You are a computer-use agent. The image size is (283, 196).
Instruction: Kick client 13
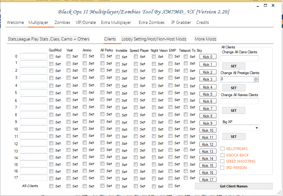pyautogui.click(x=208, y=151)
